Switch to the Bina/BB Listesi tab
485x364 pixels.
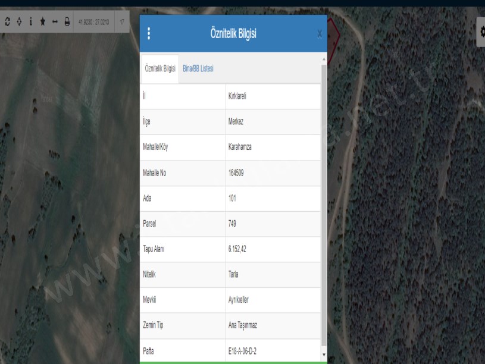198,69
